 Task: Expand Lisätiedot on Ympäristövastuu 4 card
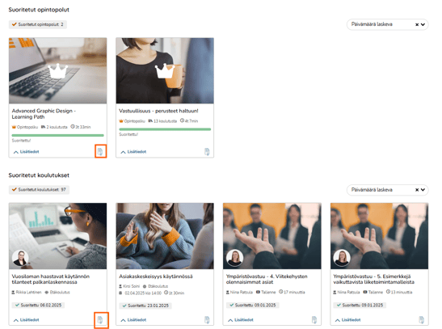click(241, 319)
